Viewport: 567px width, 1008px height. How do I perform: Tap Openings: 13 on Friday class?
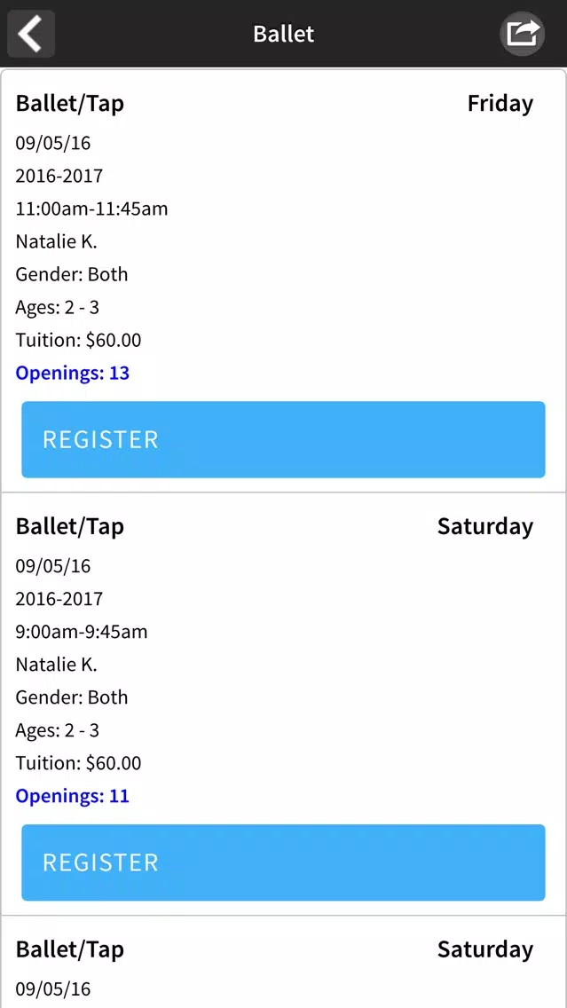click(73, 373)
